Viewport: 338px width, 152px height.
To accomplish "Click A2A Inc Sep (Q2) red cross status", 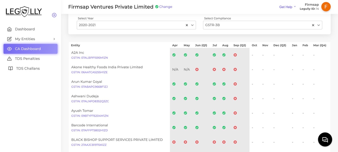I will tap(235, 55).
